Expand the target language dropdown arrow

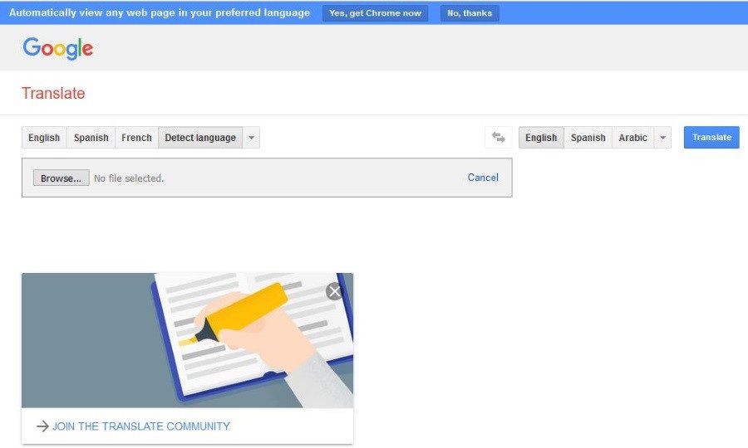coord(662,138)
